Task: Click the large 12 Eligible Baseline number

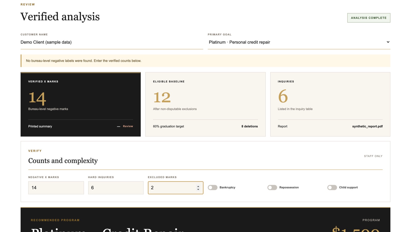Action: [162, 97]
